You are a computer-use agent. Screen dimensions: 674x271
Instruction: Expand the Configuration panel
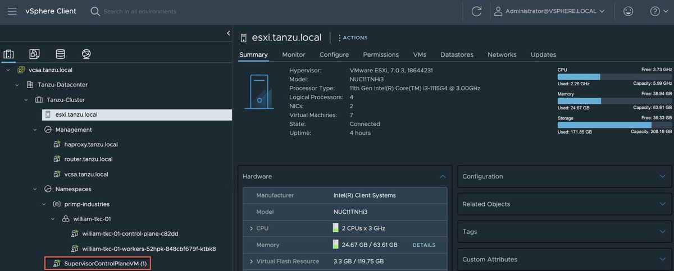point(662,176)
